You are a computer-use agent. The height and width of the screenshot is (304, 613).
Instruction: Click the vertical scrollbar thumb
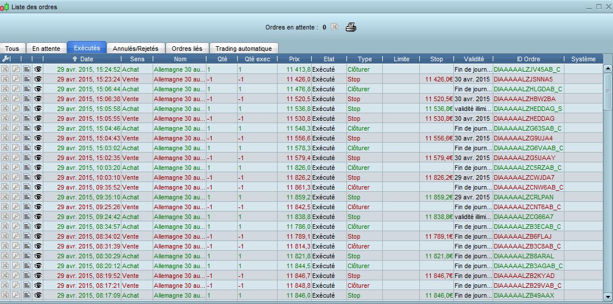pyautogui.click(x=608, y=91)
